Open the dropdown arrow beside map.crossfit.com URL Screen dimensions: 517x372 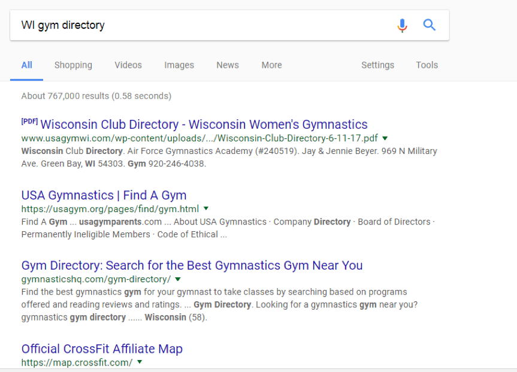tap(140, 362)
